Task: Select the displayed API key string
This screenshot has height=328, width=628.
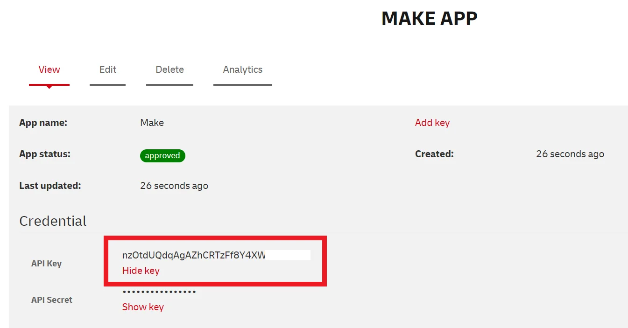Action: click(194, 255)
